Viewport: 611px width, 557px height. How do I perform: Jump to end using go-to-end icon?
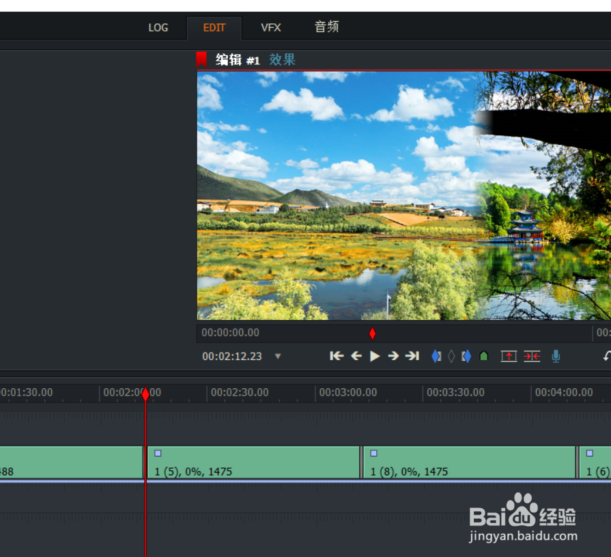pyautogui.click(x=413, y=355)
